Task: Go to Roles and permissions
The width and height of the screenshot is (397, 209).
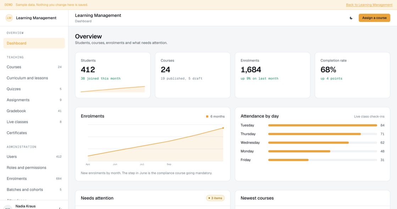Action: [34, 168]
